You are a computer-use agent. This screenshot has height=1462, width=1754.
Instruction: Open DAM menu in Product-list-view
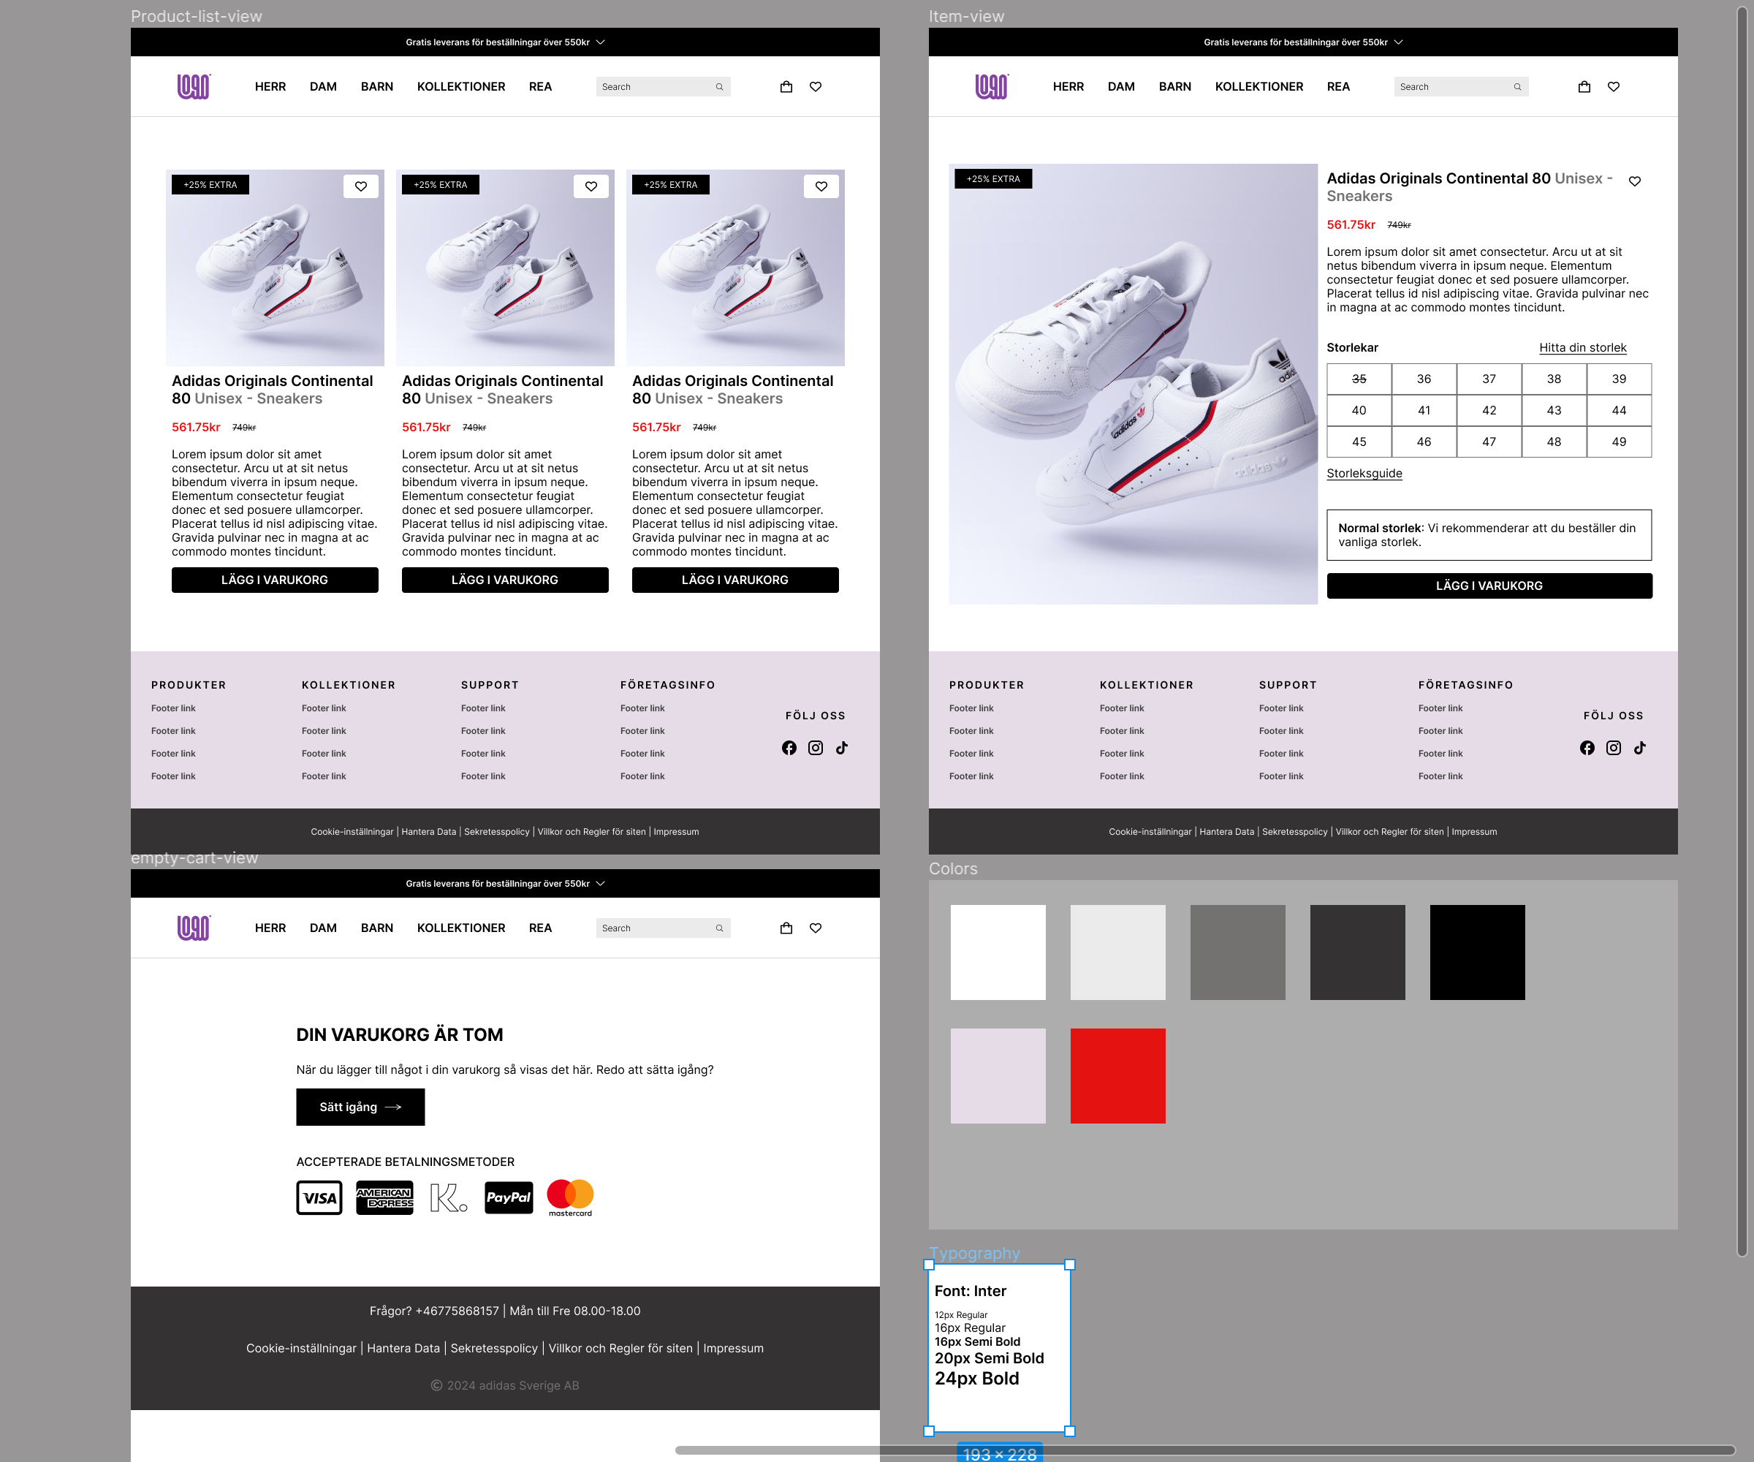323,86
